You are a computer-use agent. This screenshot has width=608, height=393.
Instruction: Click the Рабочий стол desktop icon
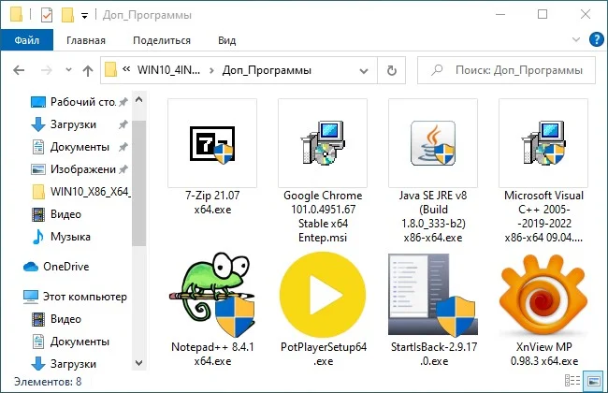(x=38, y=102)
